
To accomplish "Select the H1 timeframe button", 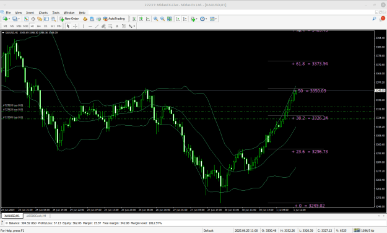I will pyautogui.click(x=32, y=26).
